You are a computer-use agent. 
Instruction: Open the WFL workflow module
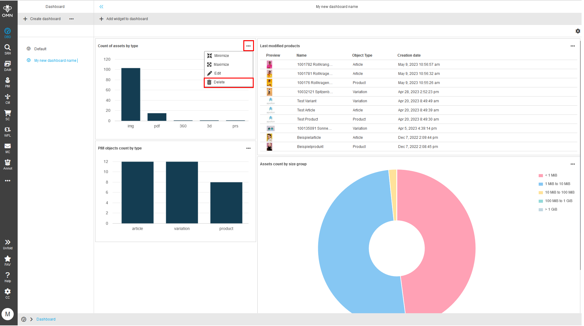click(8, 131)
